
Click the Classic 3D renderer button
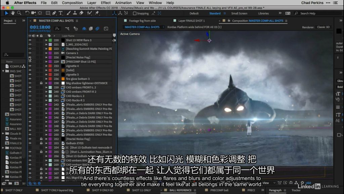tap(323, 27)
